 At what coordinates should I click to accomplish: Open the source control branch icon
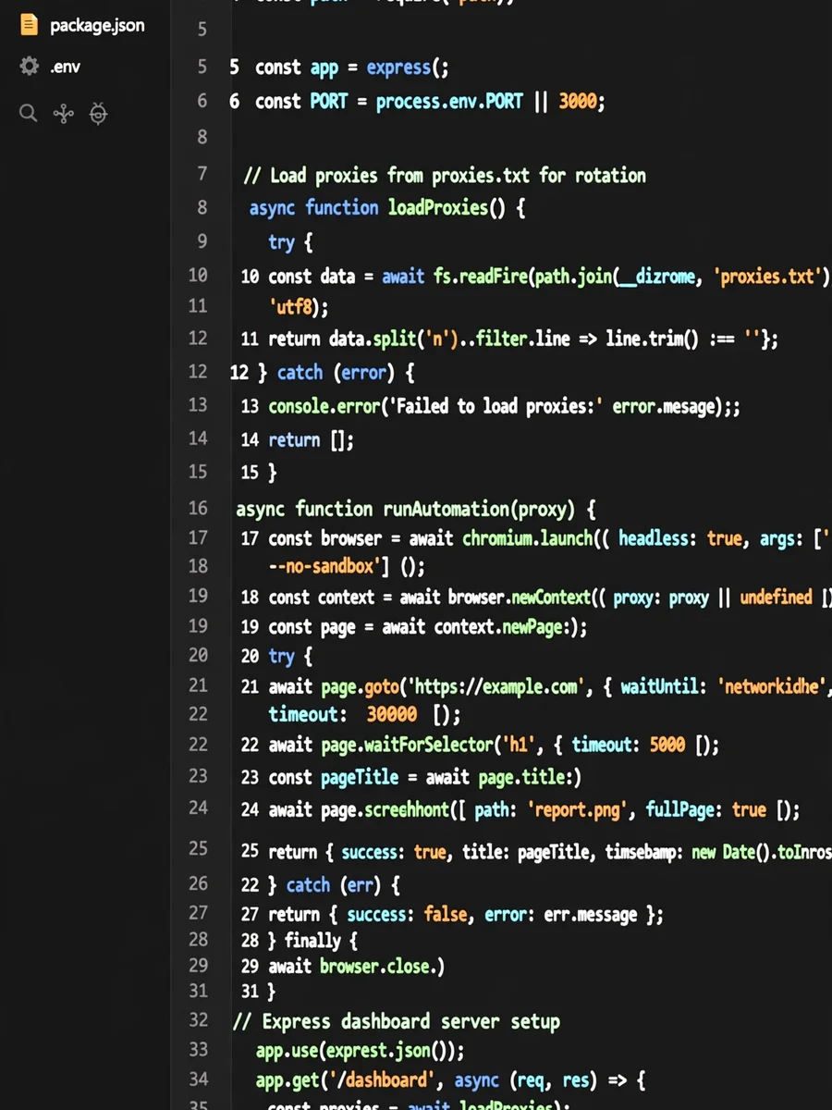click(x=63, y=114)
